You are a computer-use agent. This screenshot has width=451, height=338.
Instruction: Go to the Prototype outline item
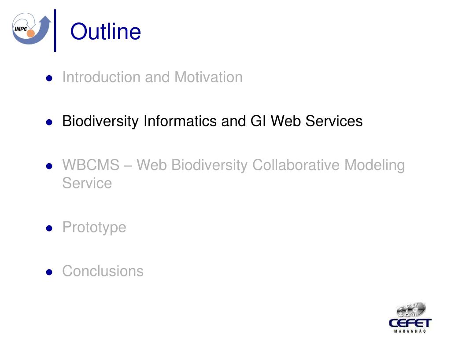tap(94, 227)
